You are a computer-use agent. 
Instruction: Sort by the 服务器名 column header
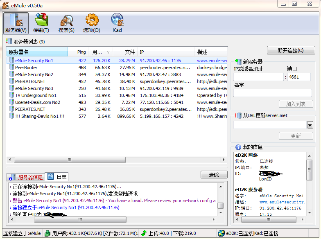click(x=37, y=52)
